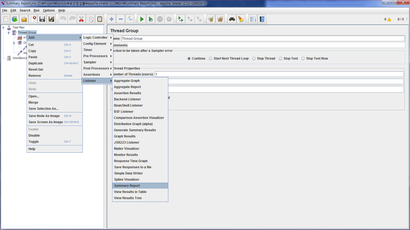
Task: Save the test plan with the floppy disk icon
Action: [42, 19]
